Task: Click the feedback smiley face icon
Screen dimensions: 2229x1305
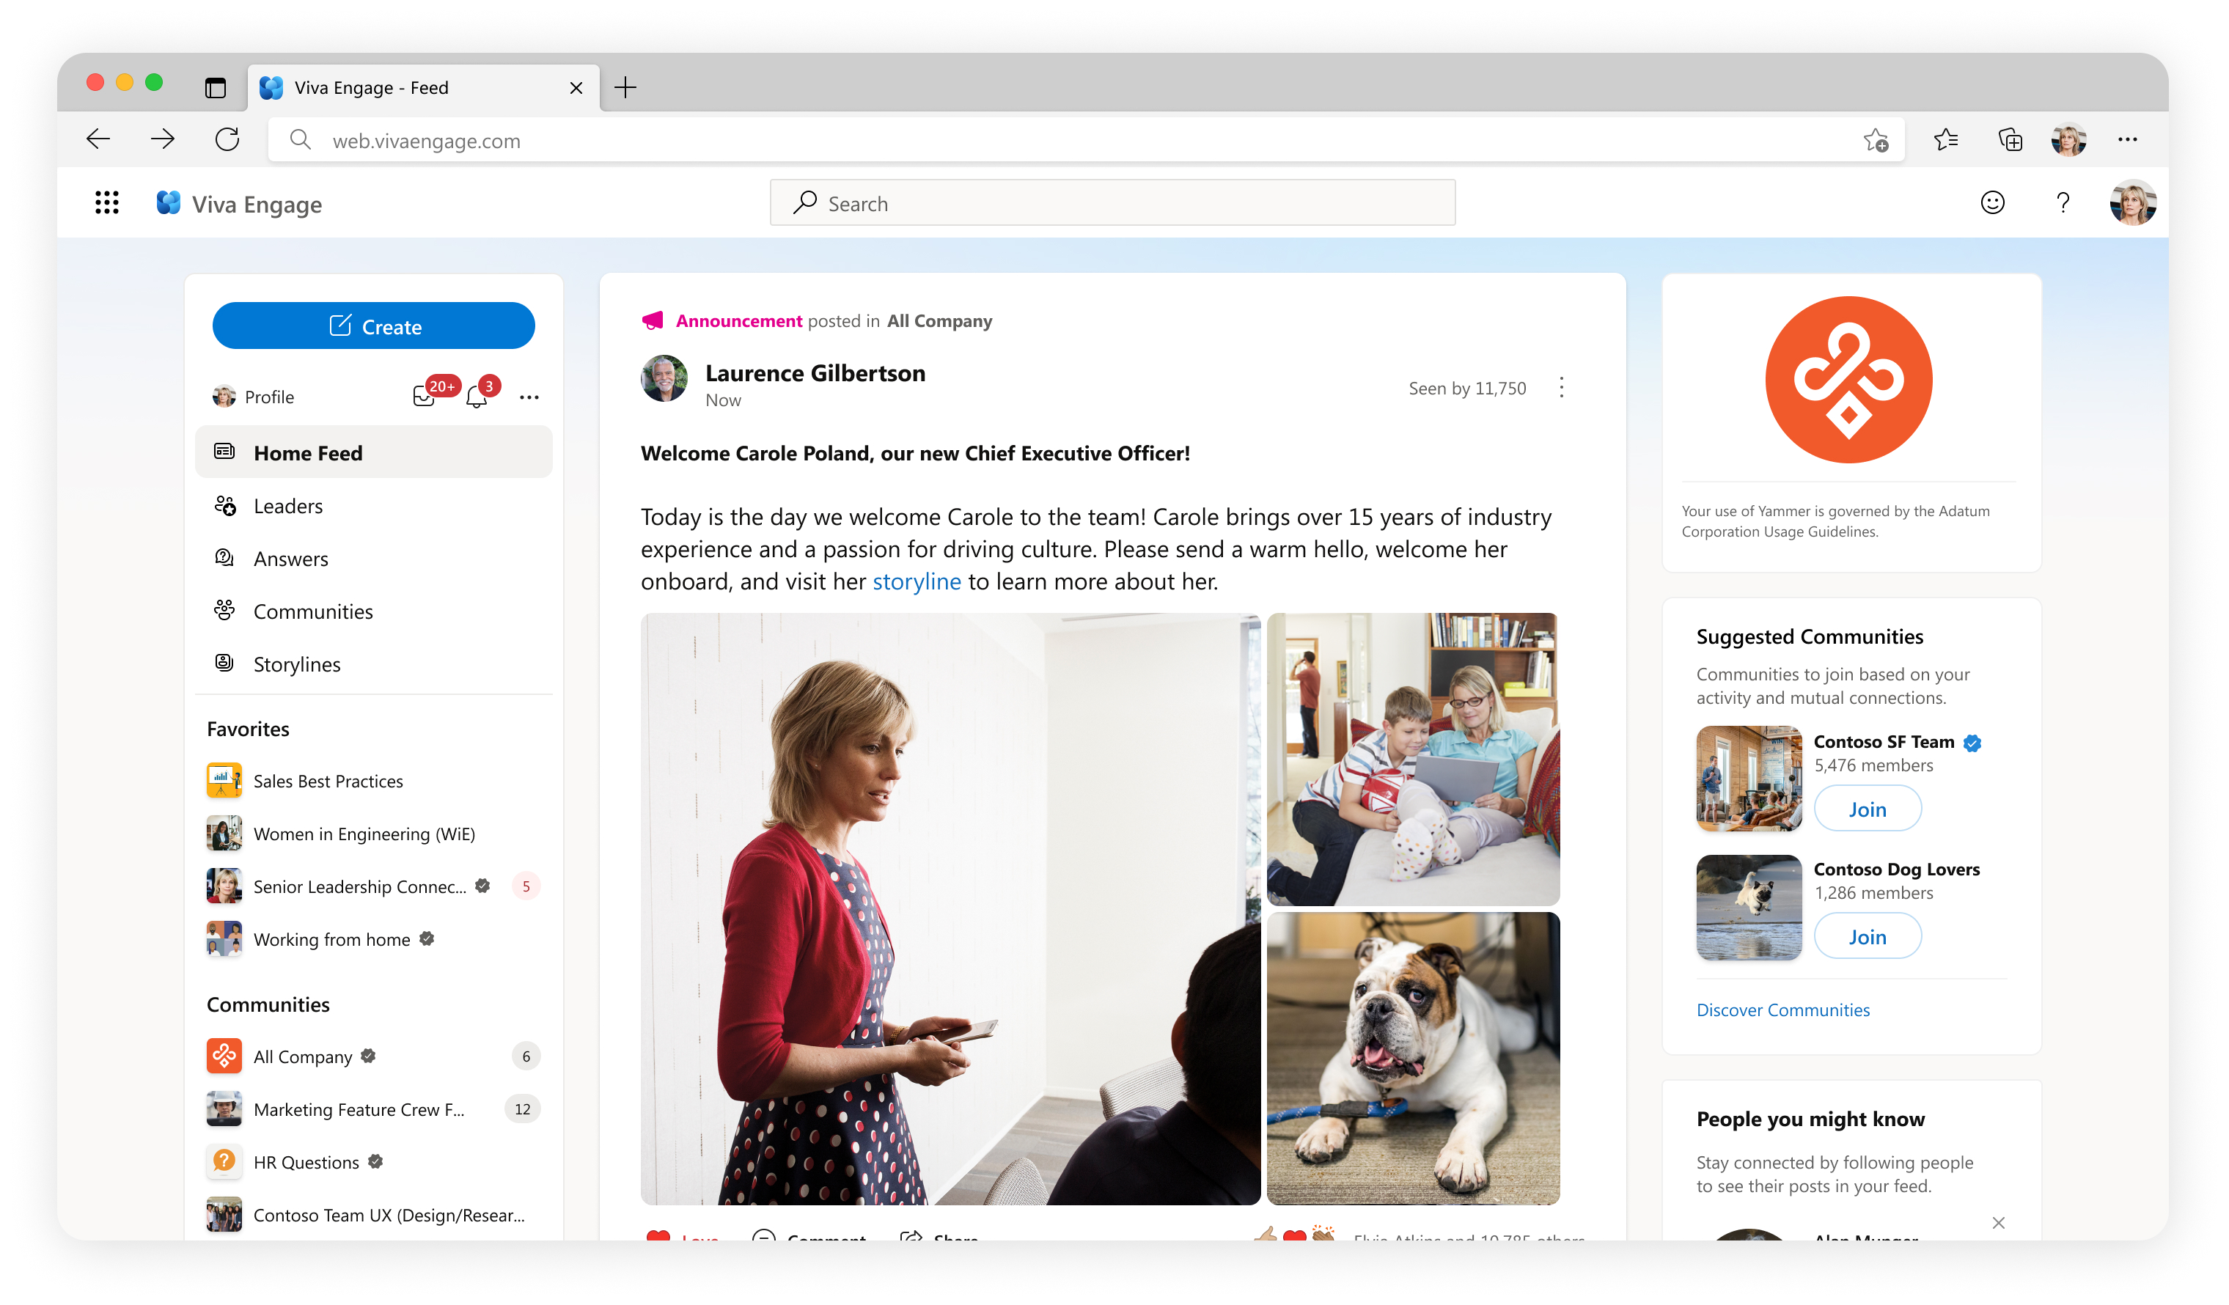Action: tap(1992, 203)
